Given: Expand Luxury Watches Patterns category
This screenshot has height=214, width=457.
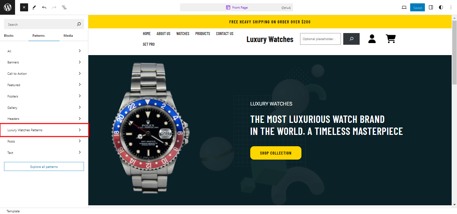Looking at the screenshot, I should [44, 130].
